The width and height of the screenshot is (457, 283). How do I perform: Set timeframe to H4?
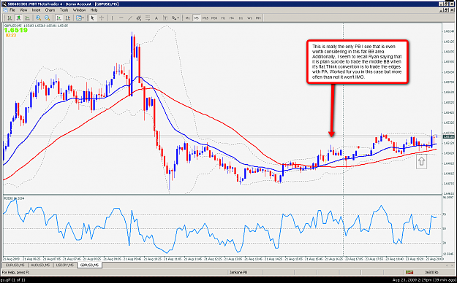point(232,18)
